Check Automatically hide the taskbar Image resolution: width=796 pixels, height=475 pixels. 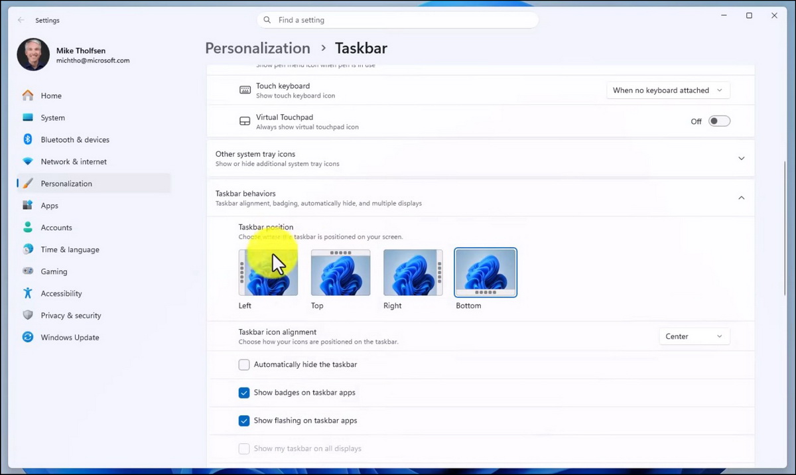[x=244, y=364]
